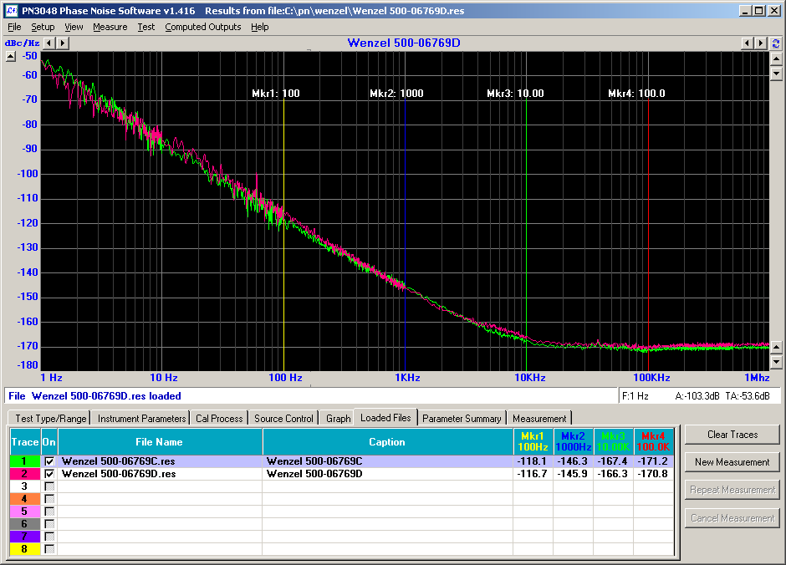Click the right arrow next to the refresh icon
This screenshot has height=565, width=786.
(x=760, y=43)
